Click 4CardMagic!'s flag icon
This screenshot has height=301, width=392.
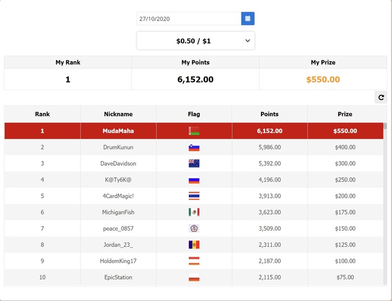click(194, 196)
